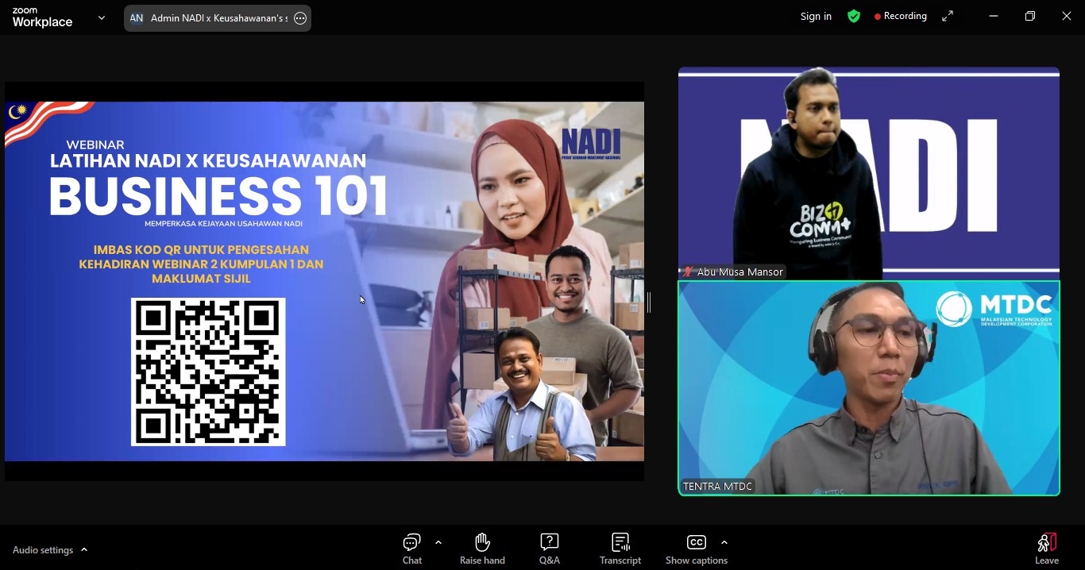Leave the webinar
The width and height of the screenshot is (1085, 570).
point(1047,549)
